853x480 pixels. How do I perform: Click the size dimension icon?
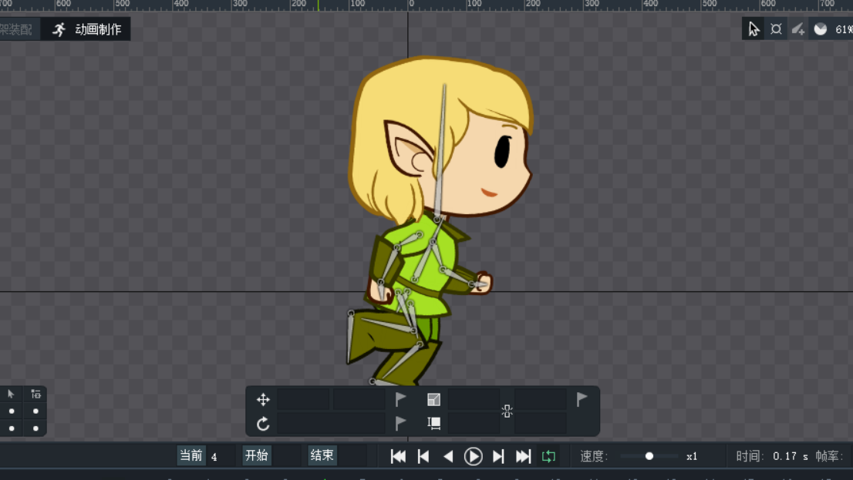(x=434, y=423)
